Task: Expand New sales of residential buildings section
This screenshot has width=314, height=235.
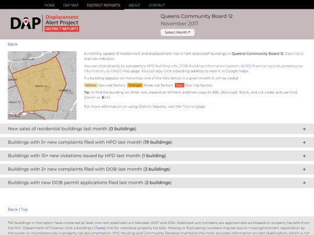Action: [157, 129]
